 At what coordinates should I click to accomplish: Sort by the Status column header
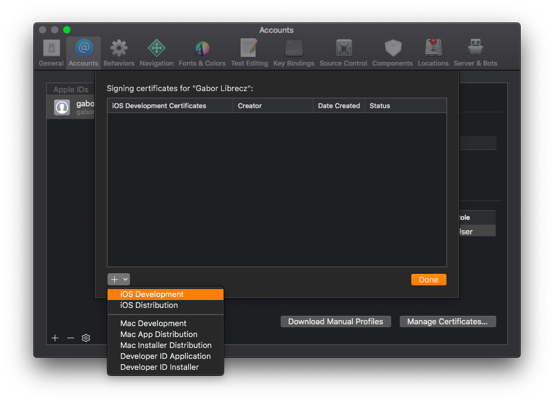406,106
